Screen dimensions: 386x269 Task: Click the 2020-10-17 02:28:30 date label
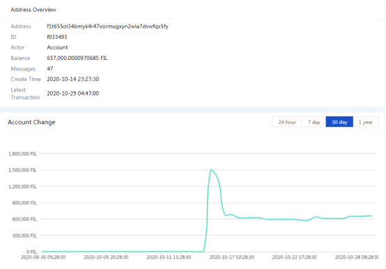click(x=231, y=257)
